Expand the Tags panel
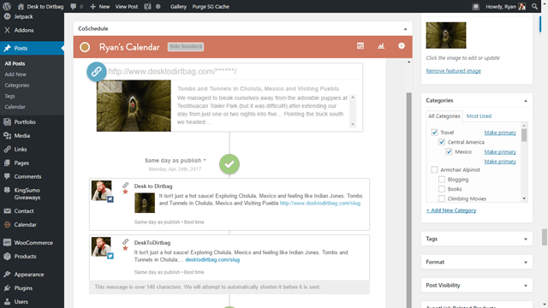Viewport: 548px width, 308px height. (x=526, y=240)
